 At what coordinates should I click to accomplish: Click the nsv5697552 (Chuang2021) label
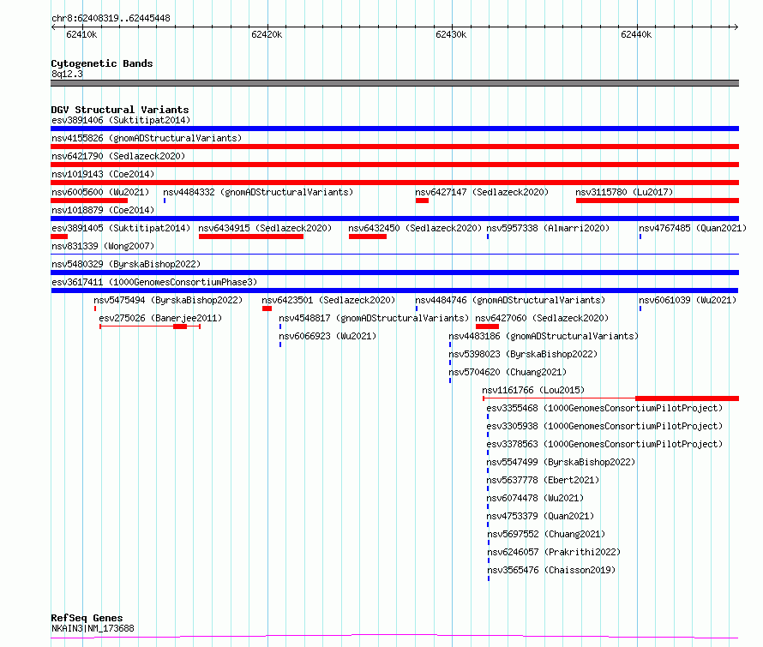click(x=546, y=534)
